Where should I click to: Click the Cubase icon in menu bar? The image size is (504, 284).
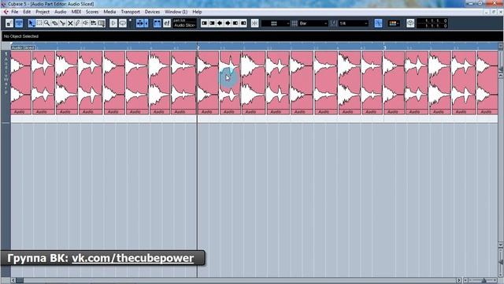pos(6,12)
